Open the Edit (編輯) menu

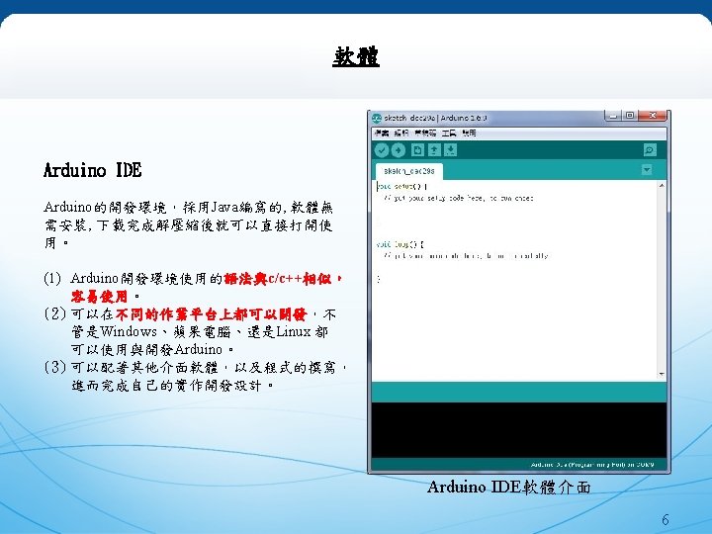[x=401, y=133]
